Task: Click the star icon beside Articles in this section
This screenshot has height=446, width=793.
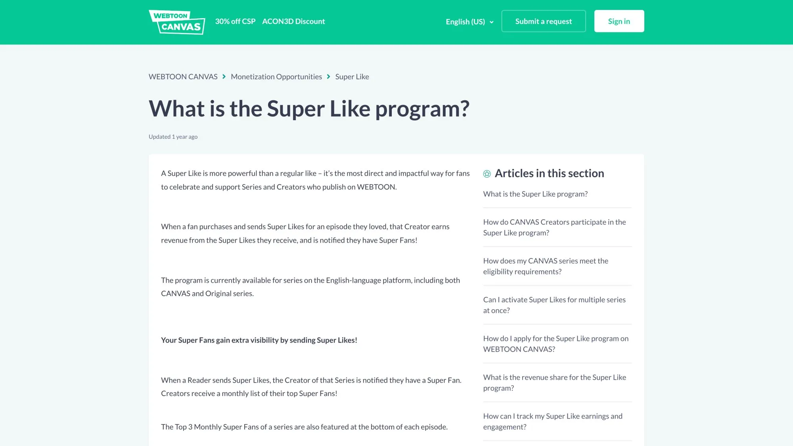Action: pos(487,173)
